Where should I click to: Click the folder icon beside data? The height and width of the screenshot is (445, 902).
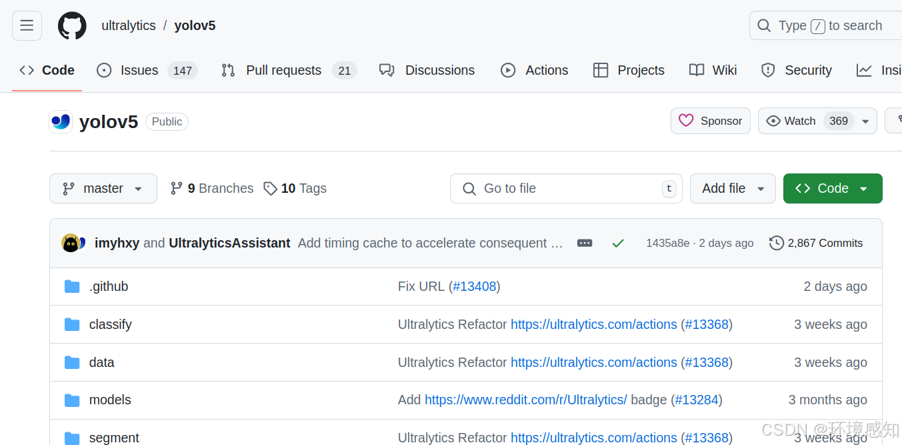coord(72,362)
